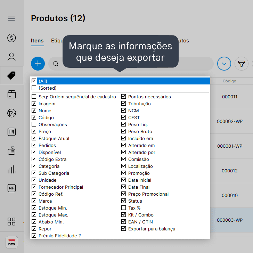Uncheck the Preço checkbox
Viewport: 253px width, 253px height.
click(x=34, y=131)
